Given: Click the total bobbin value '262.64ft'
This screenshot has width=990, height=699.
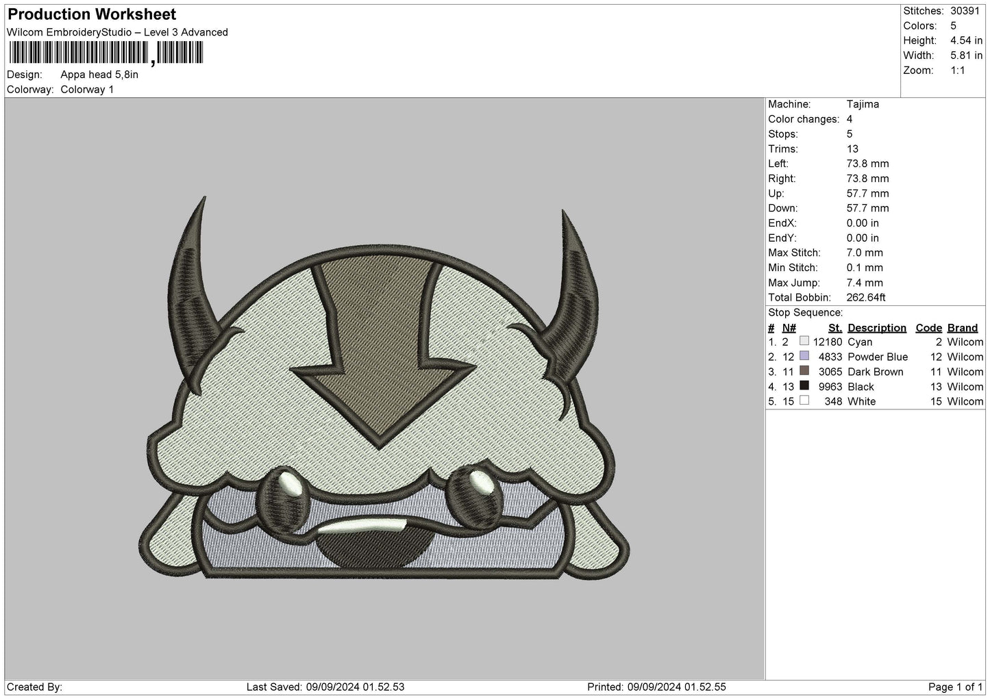Looking at the screenshot, I should pos(866,298).
